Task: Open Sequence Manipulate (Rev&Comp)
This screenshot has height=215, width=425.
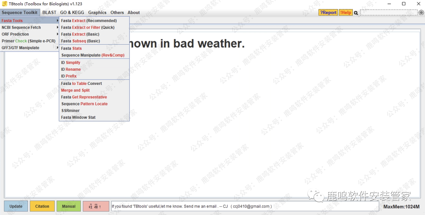Action: (93, 55)
